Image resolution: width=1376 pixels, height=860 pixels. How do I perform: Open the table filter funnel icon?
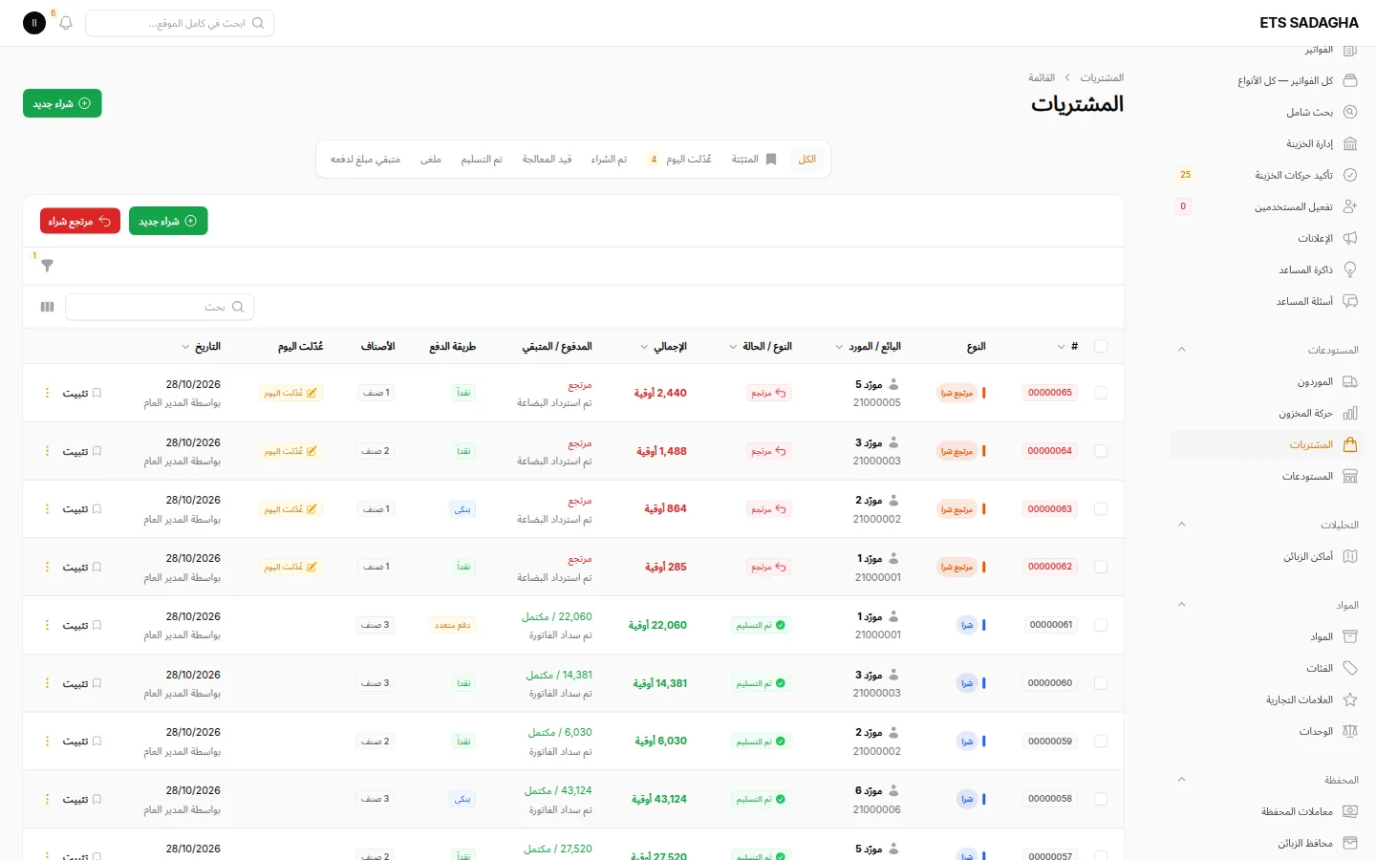click(x=47, y=266)
